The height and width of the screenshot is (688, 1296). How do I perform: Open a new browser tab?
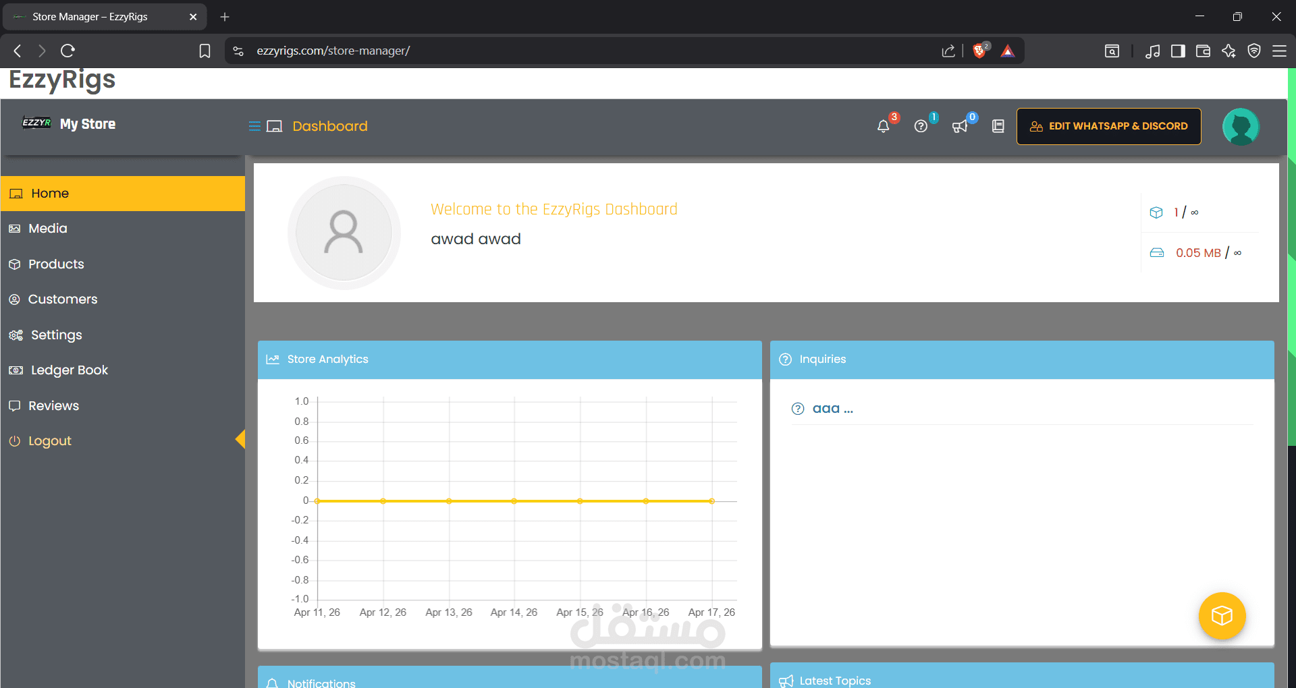pos(225,17)
